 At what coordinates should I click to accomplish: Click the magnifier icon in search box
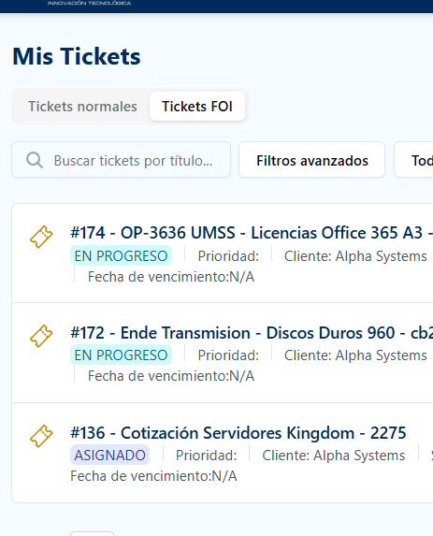35,160
